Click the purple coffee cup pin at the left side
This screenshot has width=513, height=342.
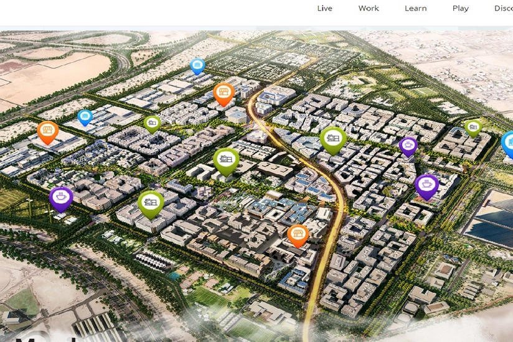(61, 199)
